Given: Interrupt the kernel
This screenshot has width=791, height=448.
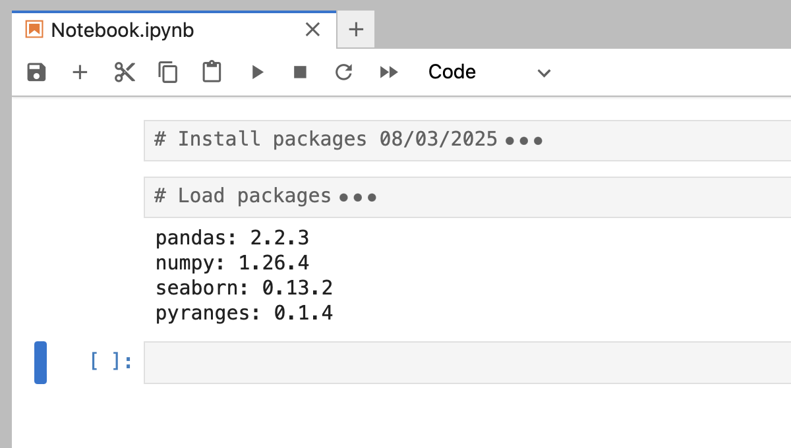Looking at the screenshot, I should coord(300,72).
